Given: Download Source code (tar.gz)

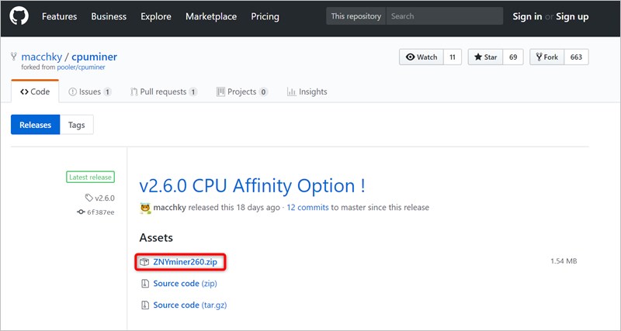Looking at the screenshot, I should [x=190, y=305].
